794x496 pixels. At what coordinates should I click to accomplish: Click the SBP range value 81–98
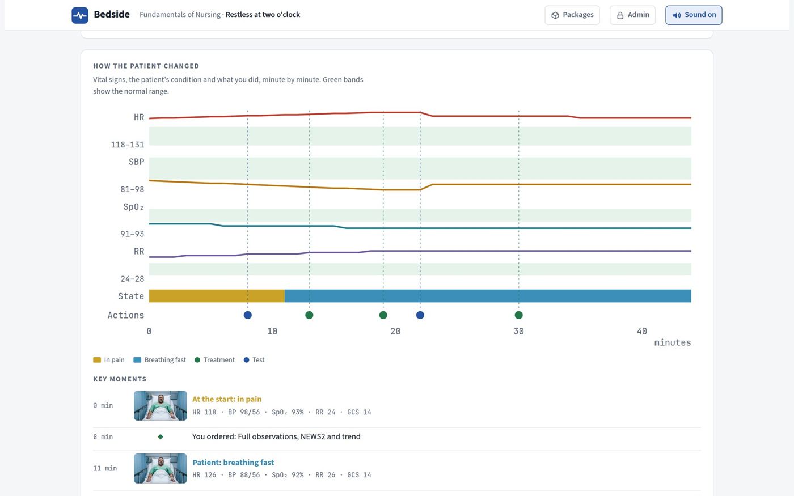(132, 189)
